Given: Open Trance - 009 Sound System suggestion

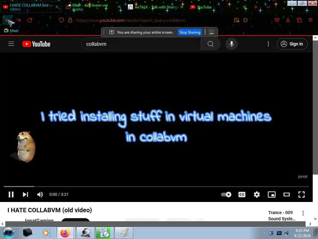Looking at the screenshot, I should [x=282, y=216].
